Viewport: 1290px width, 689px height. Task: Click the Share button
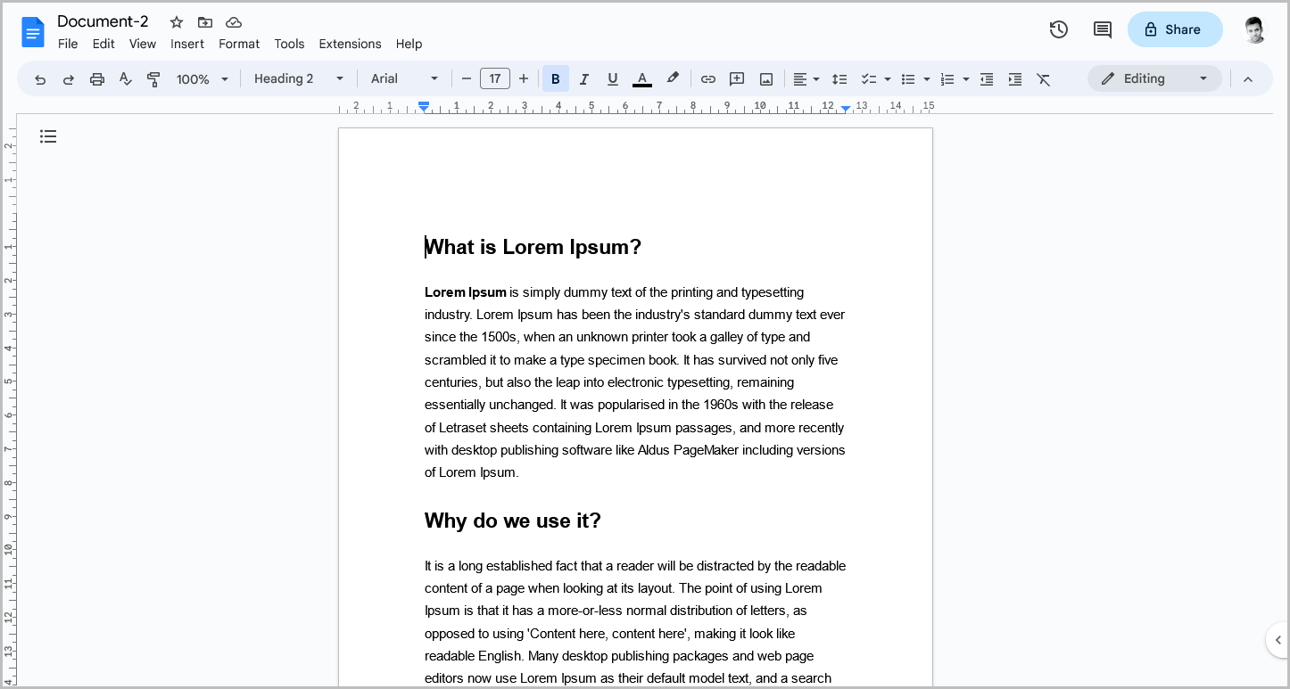click(x=1175, y=29)
